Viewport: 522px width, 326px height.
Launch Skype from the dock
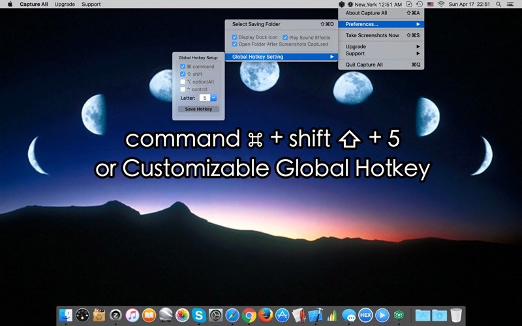tap(199, 316)
